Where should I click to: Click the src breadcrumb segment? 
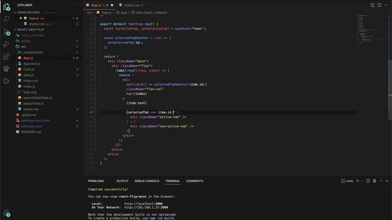(89, 12)
